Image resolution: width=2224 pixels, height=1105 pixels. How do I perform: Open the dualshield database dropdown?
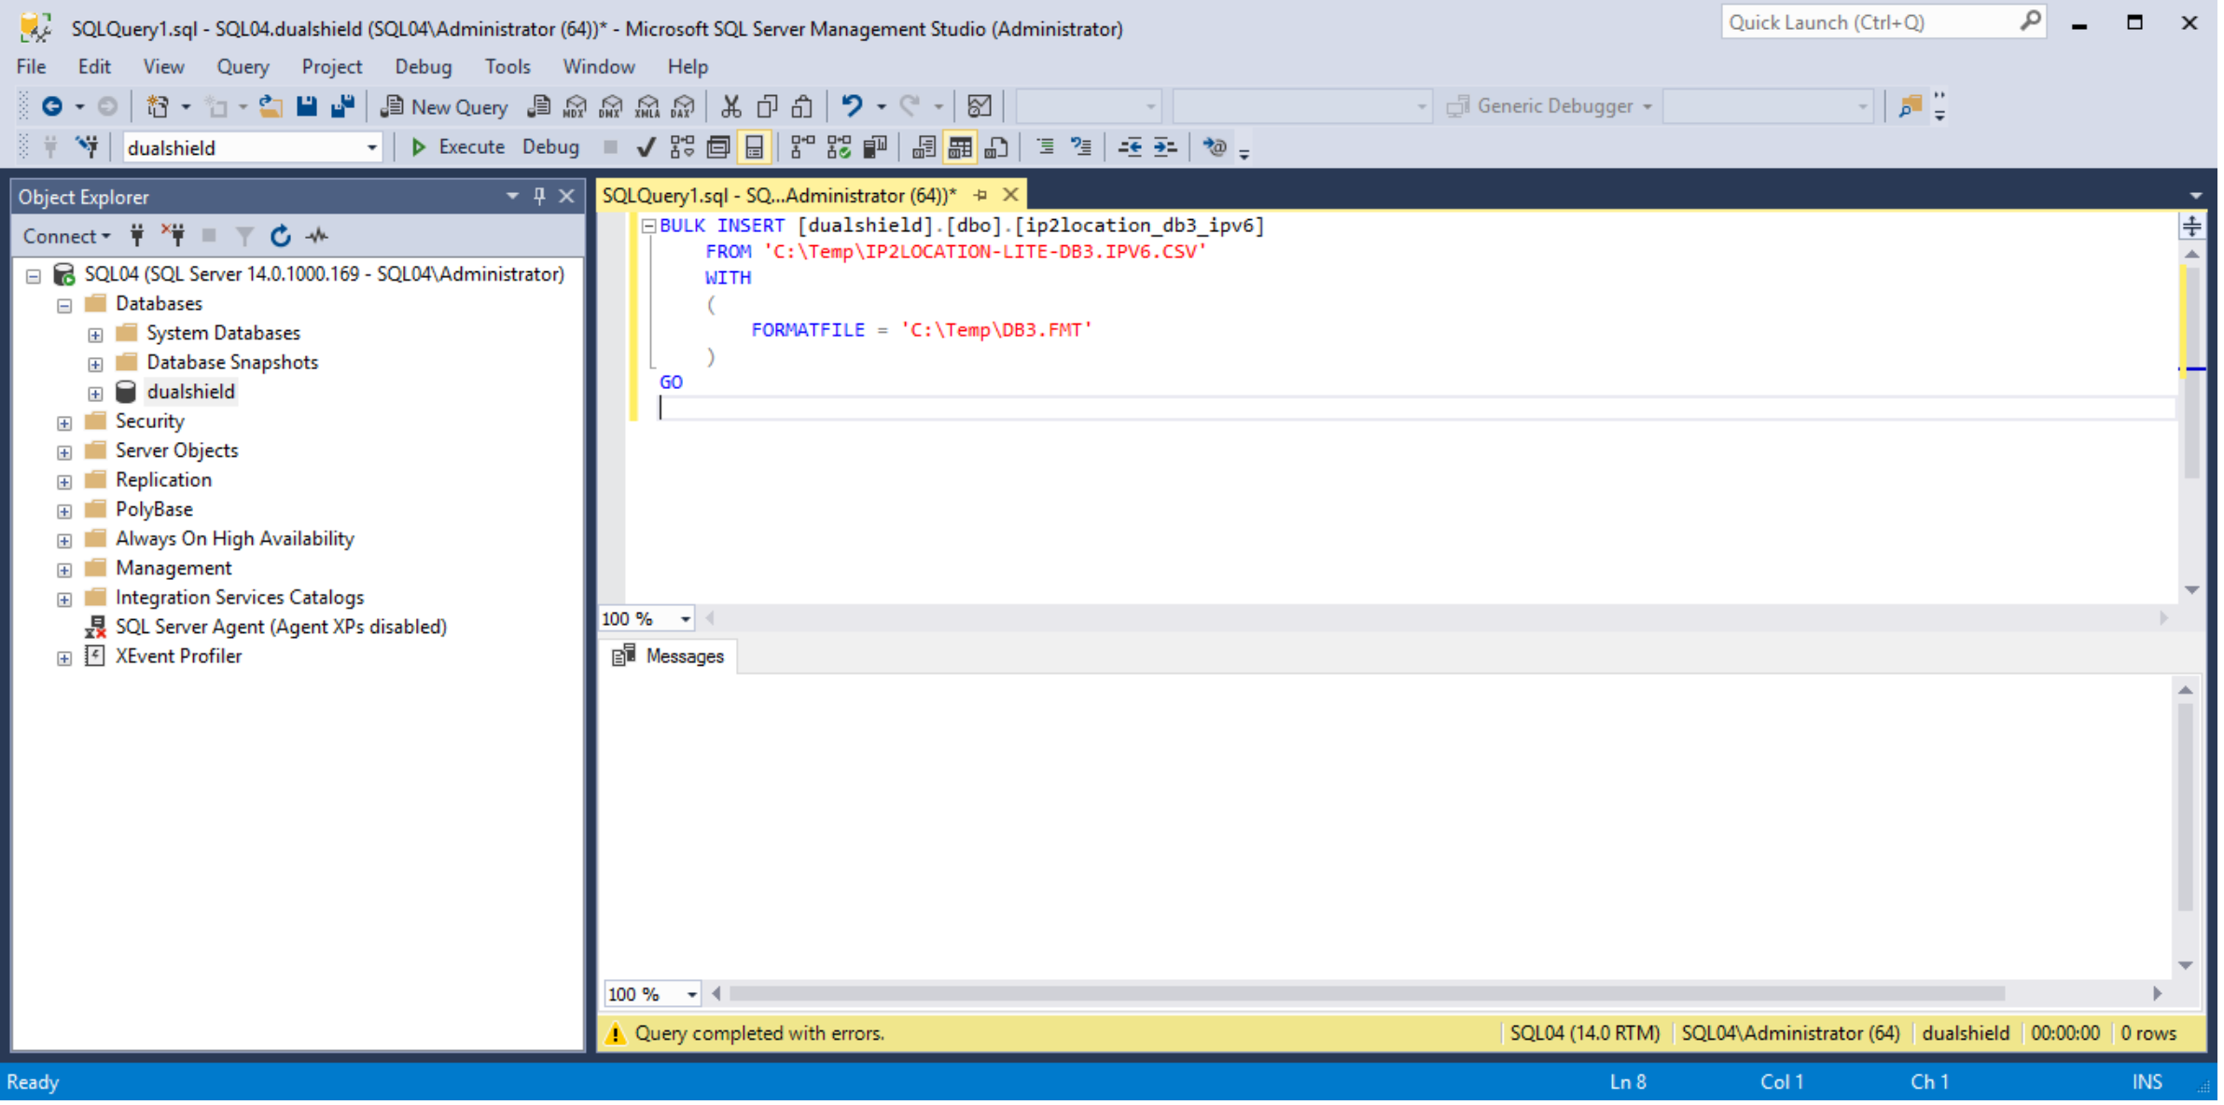tap(371, 147)
